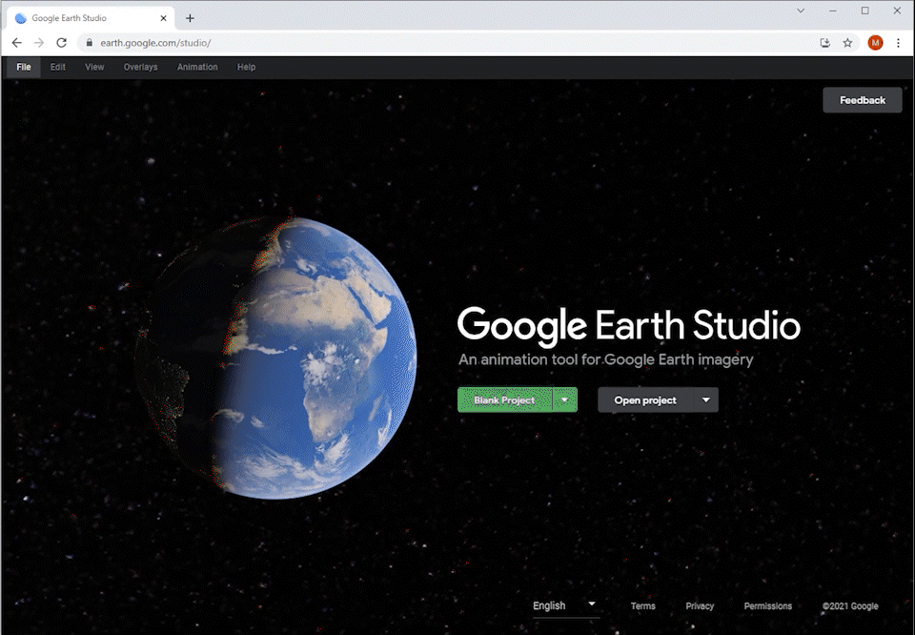
Task: Expand the Open project dropdown arrow
Action: pyautogui.click(x=706, y=399)
